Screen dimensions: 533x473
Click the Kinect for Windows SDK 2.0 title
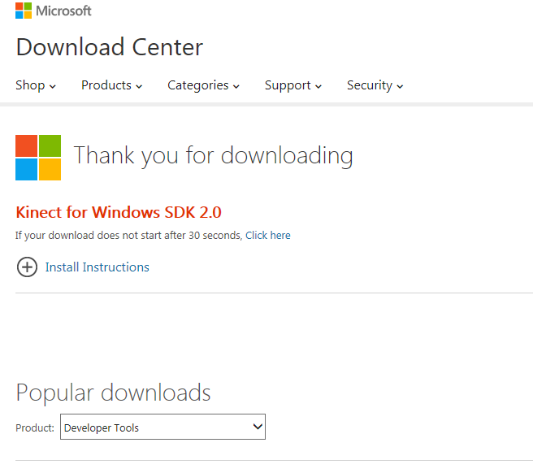[119, 213]
